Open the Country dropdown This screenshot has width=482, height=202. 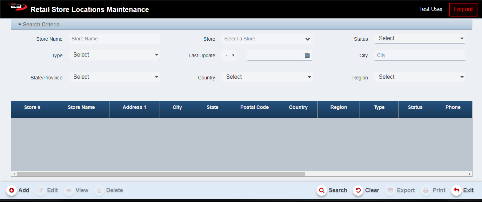tap(267, 77)
